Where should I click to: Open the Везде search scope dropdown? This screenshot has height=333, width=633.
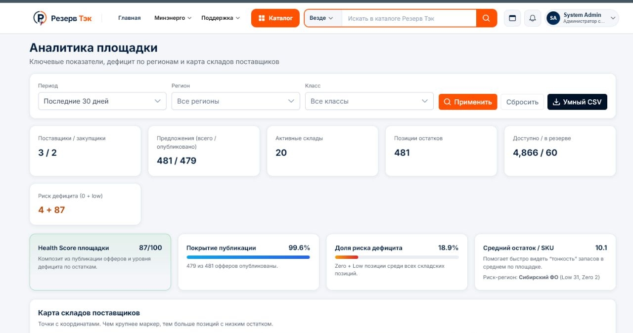(x=322, y=18)
